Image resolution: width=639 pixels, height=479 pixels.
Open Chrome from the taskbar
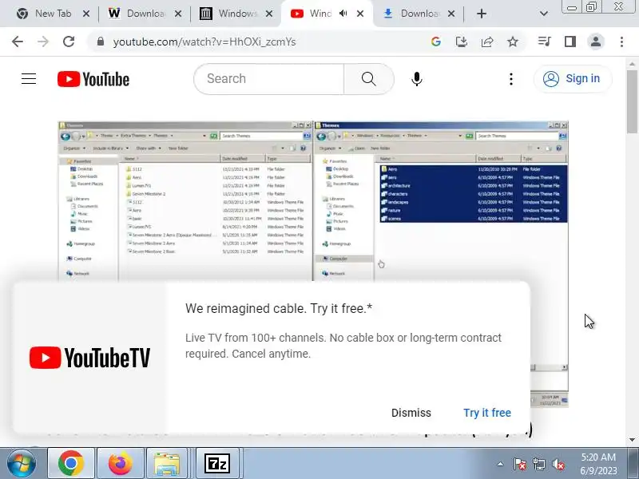71,464
